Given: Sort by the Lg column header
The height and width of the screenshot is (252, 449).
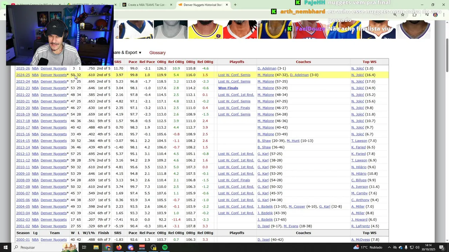Looking at the screenshot, I should click(35, 233).
